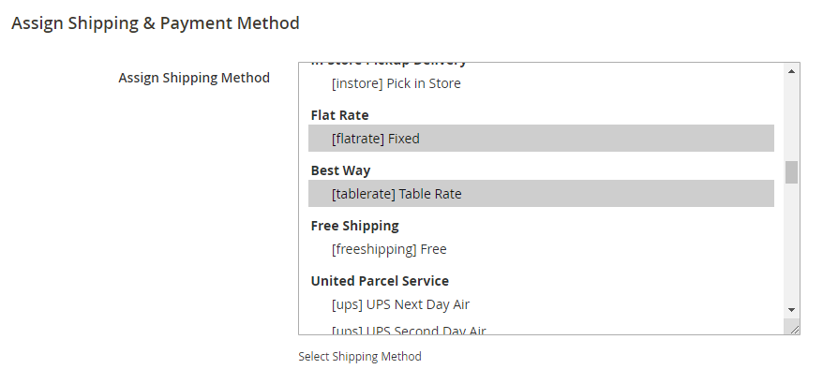
Task: Click the shipping list scrollbar thumb
Action: (792, 172)
